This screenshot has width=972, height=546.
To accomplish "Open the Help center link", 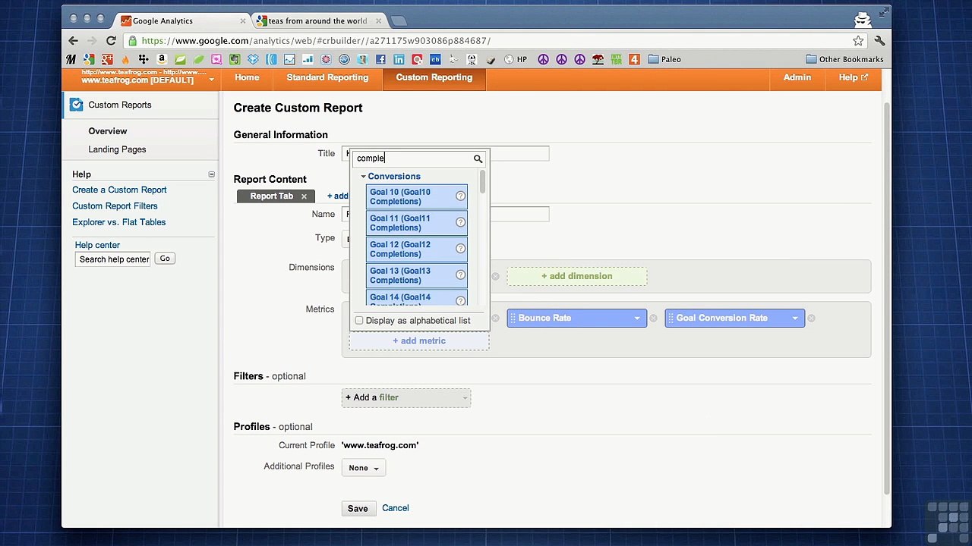I will (97, 245).
